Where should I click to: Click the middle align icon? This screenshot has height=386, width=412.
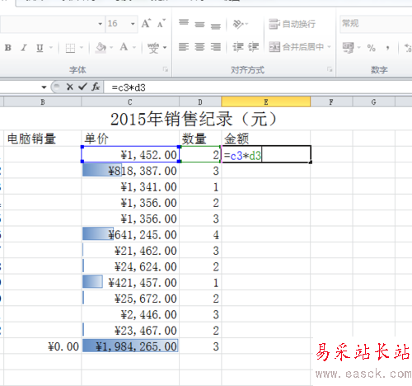tap(199, 24)
